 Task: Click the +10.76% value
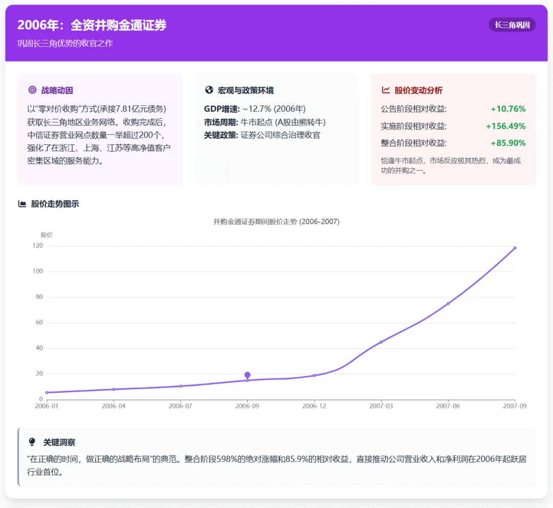click(x=508, y=109)
